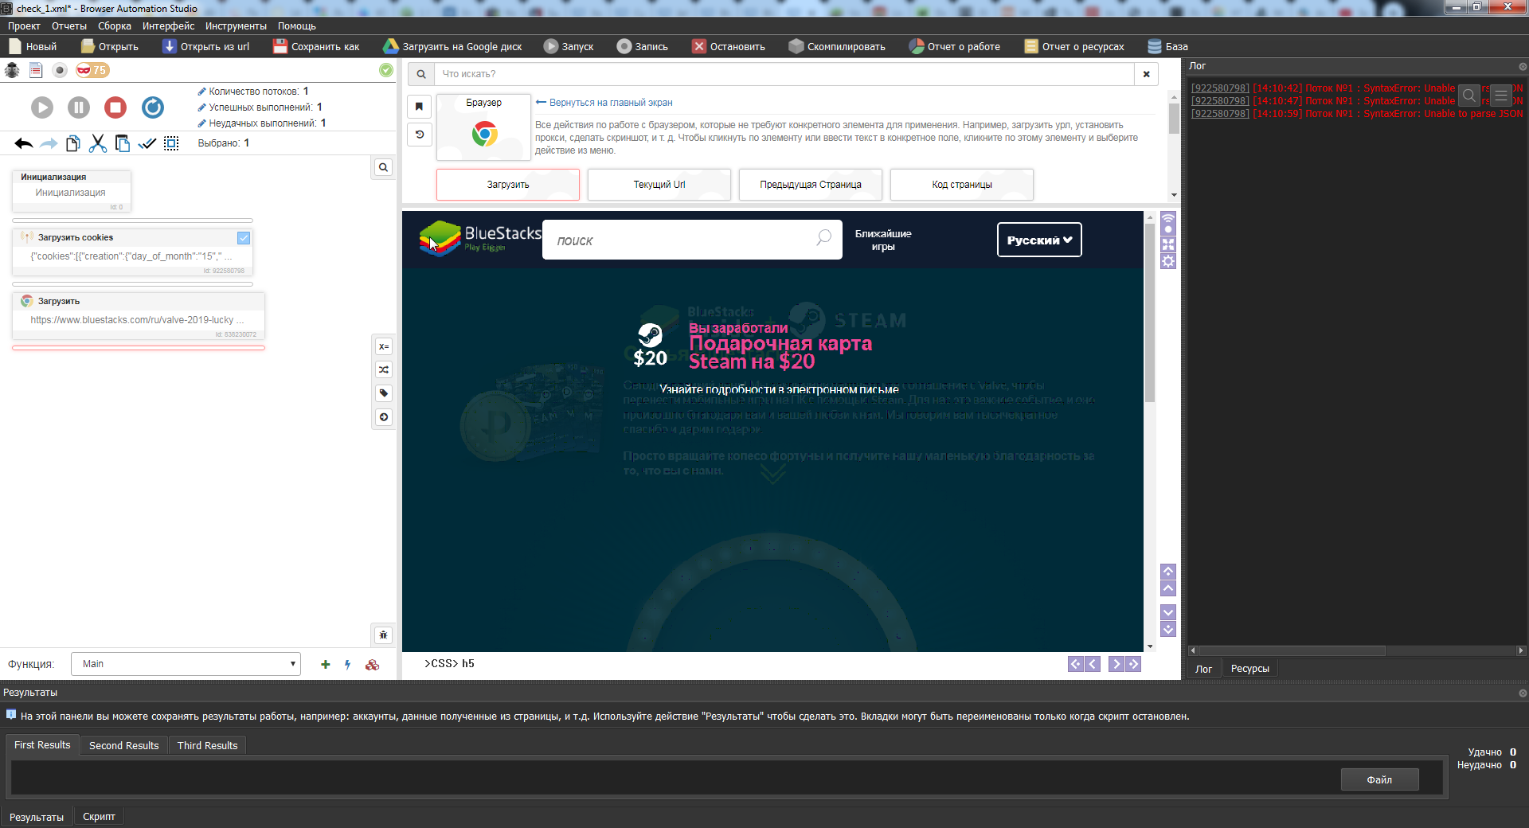Screen dimensions: 1529x828
Task: Click Сохранить как in the toolbar
Action: point(316,46)
